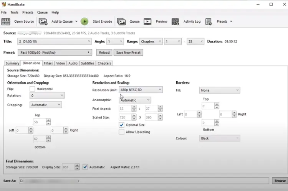The image size is (288, 191).
Task: Open the Title dropdown 2 (01:50:10)
Action: coord(55,41)
